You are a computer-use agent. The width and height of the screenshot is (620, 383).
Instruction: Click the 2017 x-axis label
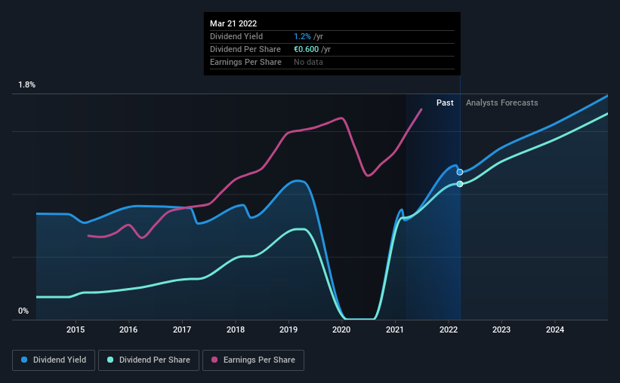pyautogui.click(x=182, y=329)
